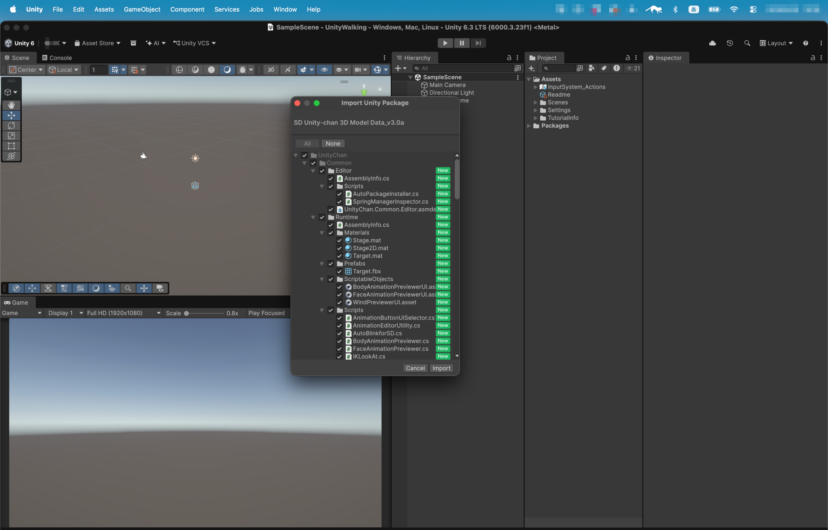Uncheck the Target.fbx checkbox
828x530 pixels.
[x=339, y=272]
